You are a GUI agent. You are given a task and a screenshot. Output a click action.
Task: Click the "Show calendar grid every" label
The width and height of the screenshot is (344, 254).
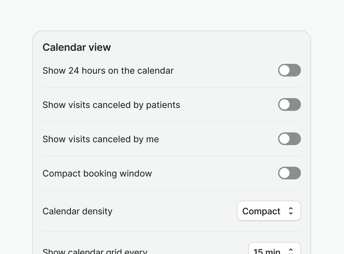coord(95,251)
